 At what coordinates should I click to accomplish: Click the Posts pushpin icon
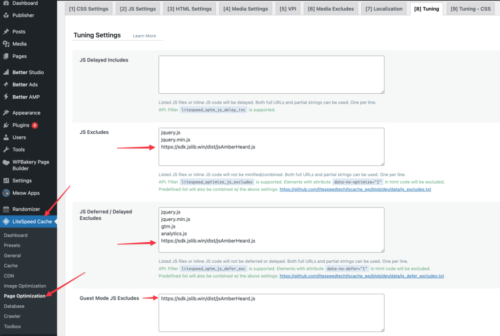(6, 32)
